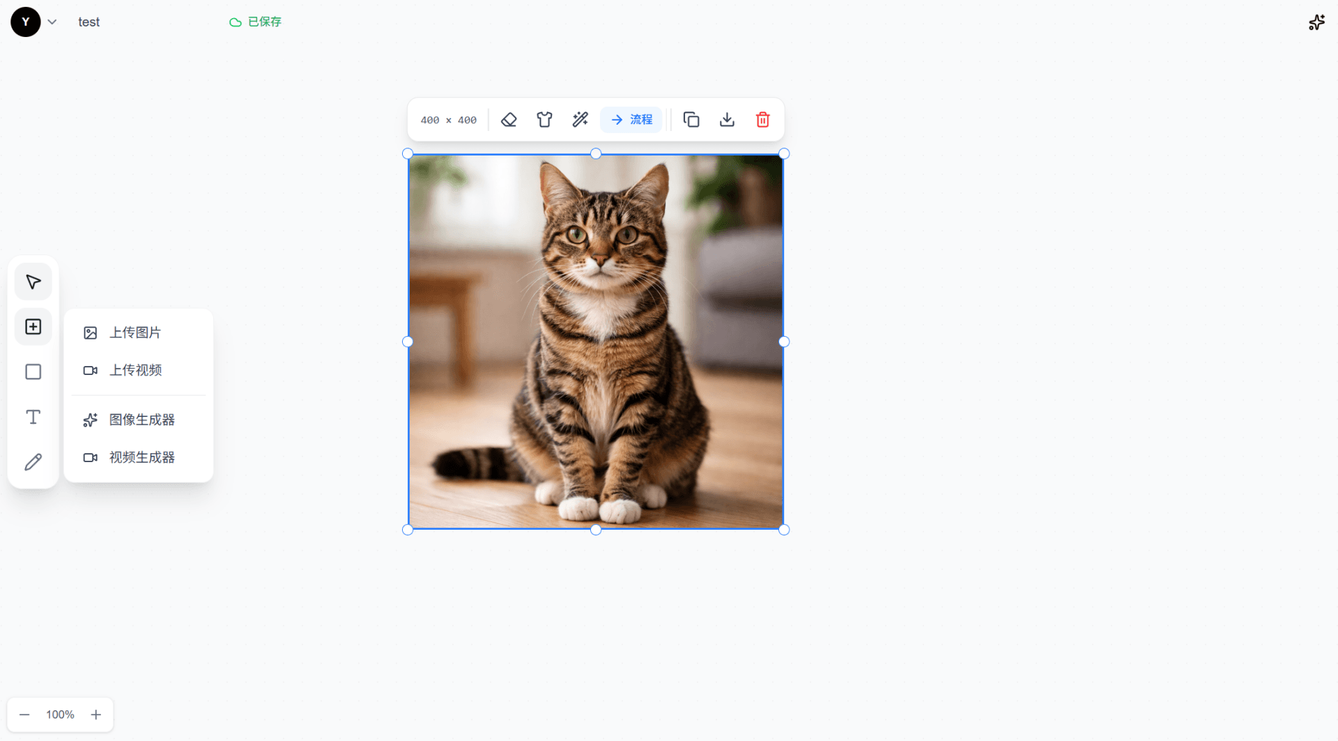
Task: Click the 流程 workflow button
Action: [631, 120]
